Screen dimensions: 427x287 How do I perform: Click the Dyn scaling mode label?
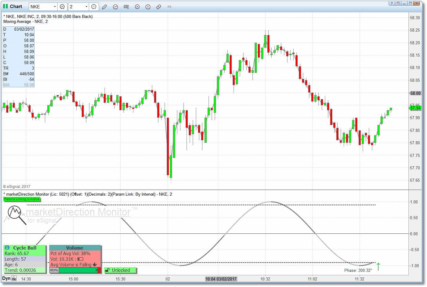(x=6, y=278)
